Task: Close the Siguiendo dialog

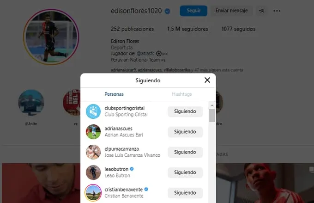Action: pos(207,80)
